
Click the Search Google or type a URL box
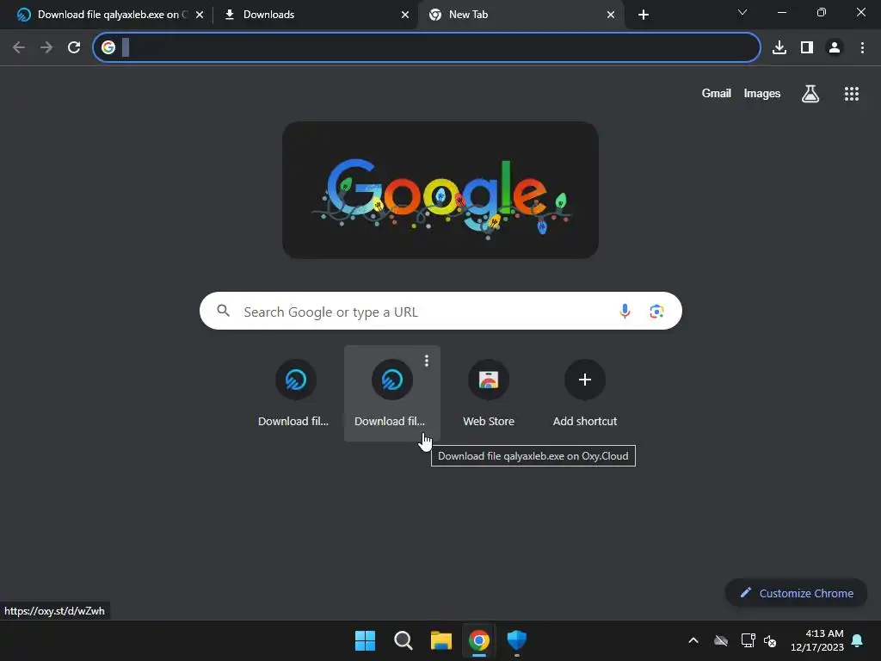tap(440, 311)
